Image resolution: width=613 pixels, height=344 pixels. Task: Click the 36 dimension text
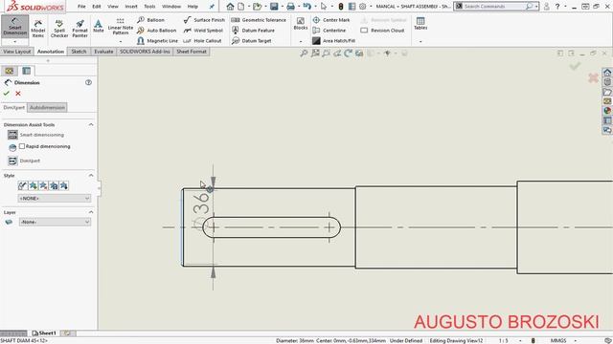201,203
